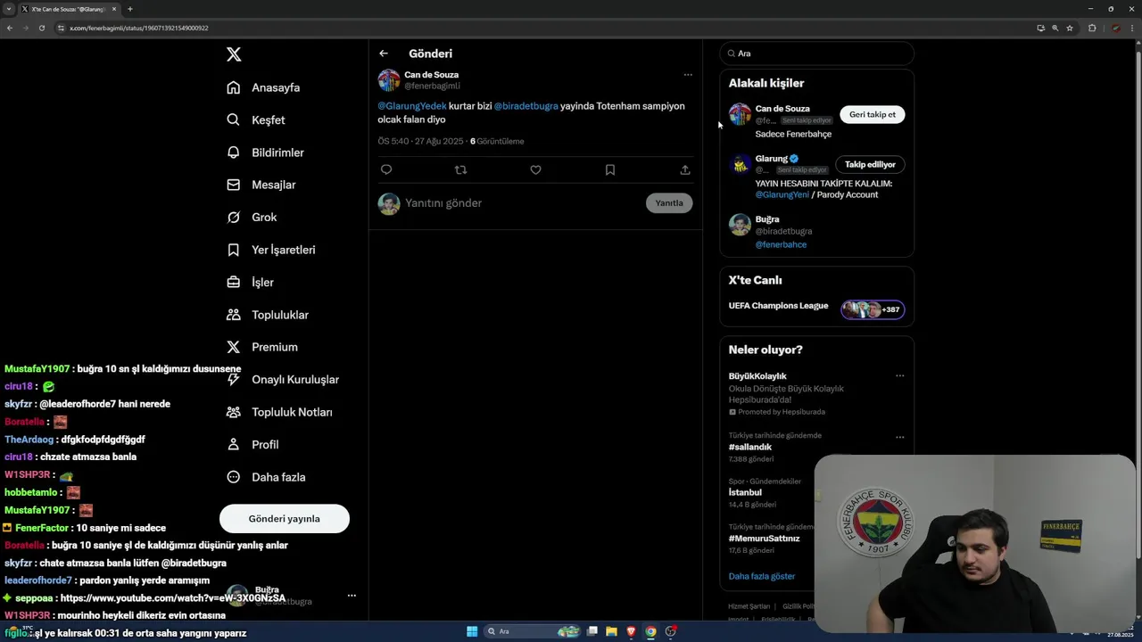Open the tab search dropdown arrow
Screen dimensions: 1142x642
tap(9, 9)
